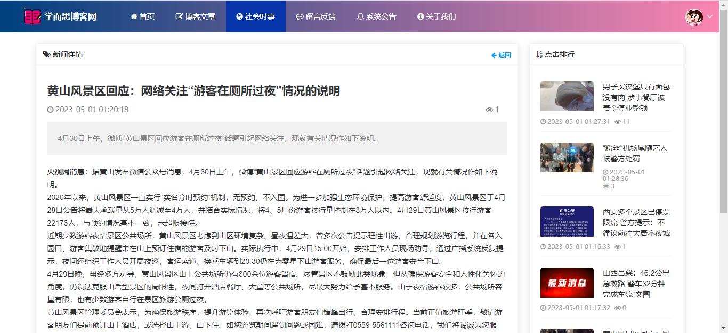Open thumbnail of airport fans news

click(x=567, y=157)
